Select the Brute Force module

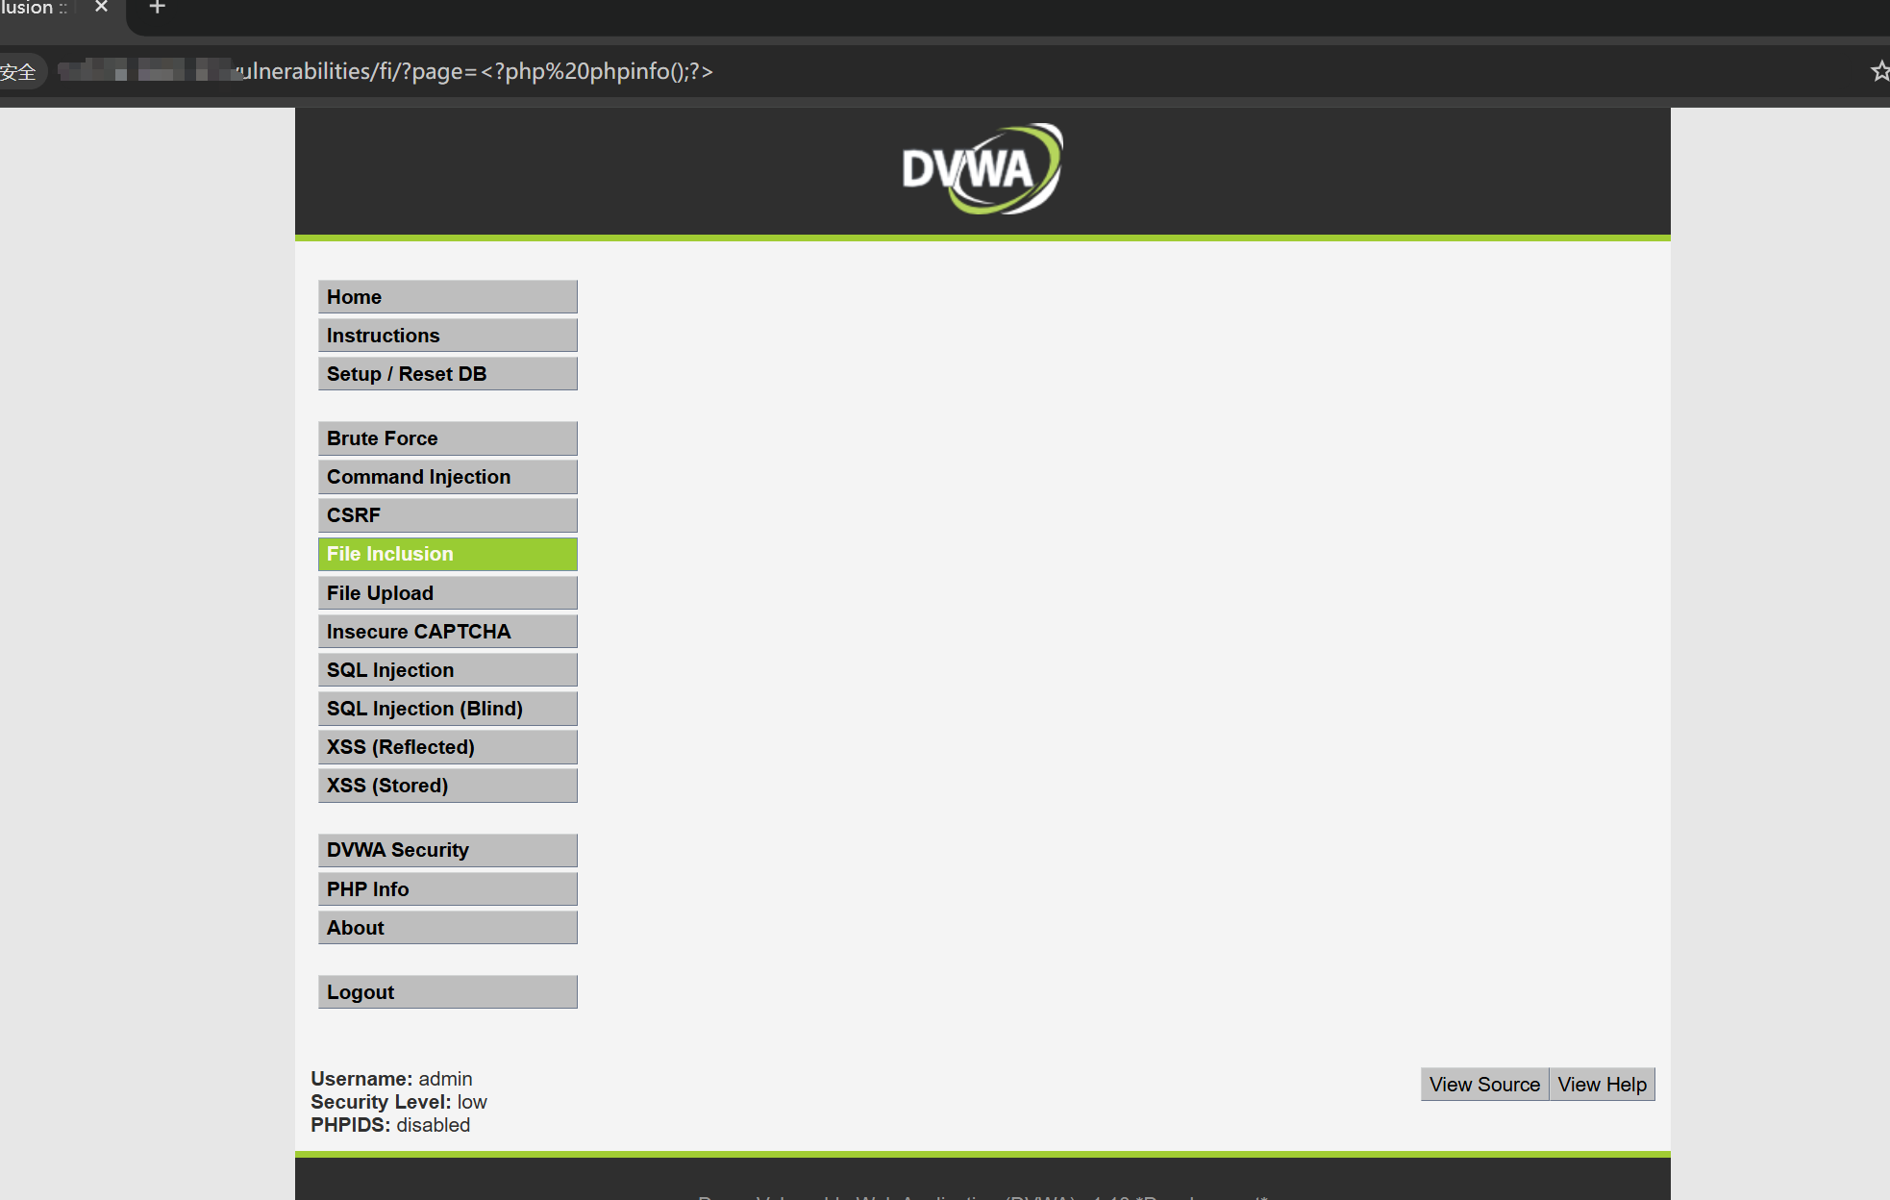tap(448, 438)
